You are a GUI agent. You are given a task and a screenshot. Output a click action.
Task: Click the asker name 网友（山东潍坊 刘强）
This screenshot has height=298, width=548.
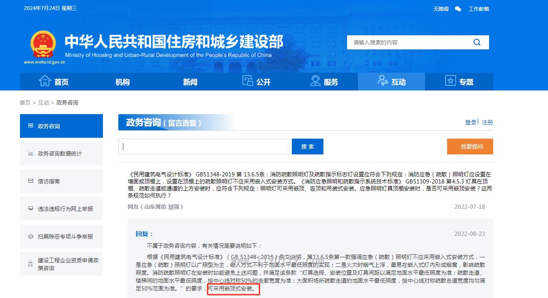[156, 207]
